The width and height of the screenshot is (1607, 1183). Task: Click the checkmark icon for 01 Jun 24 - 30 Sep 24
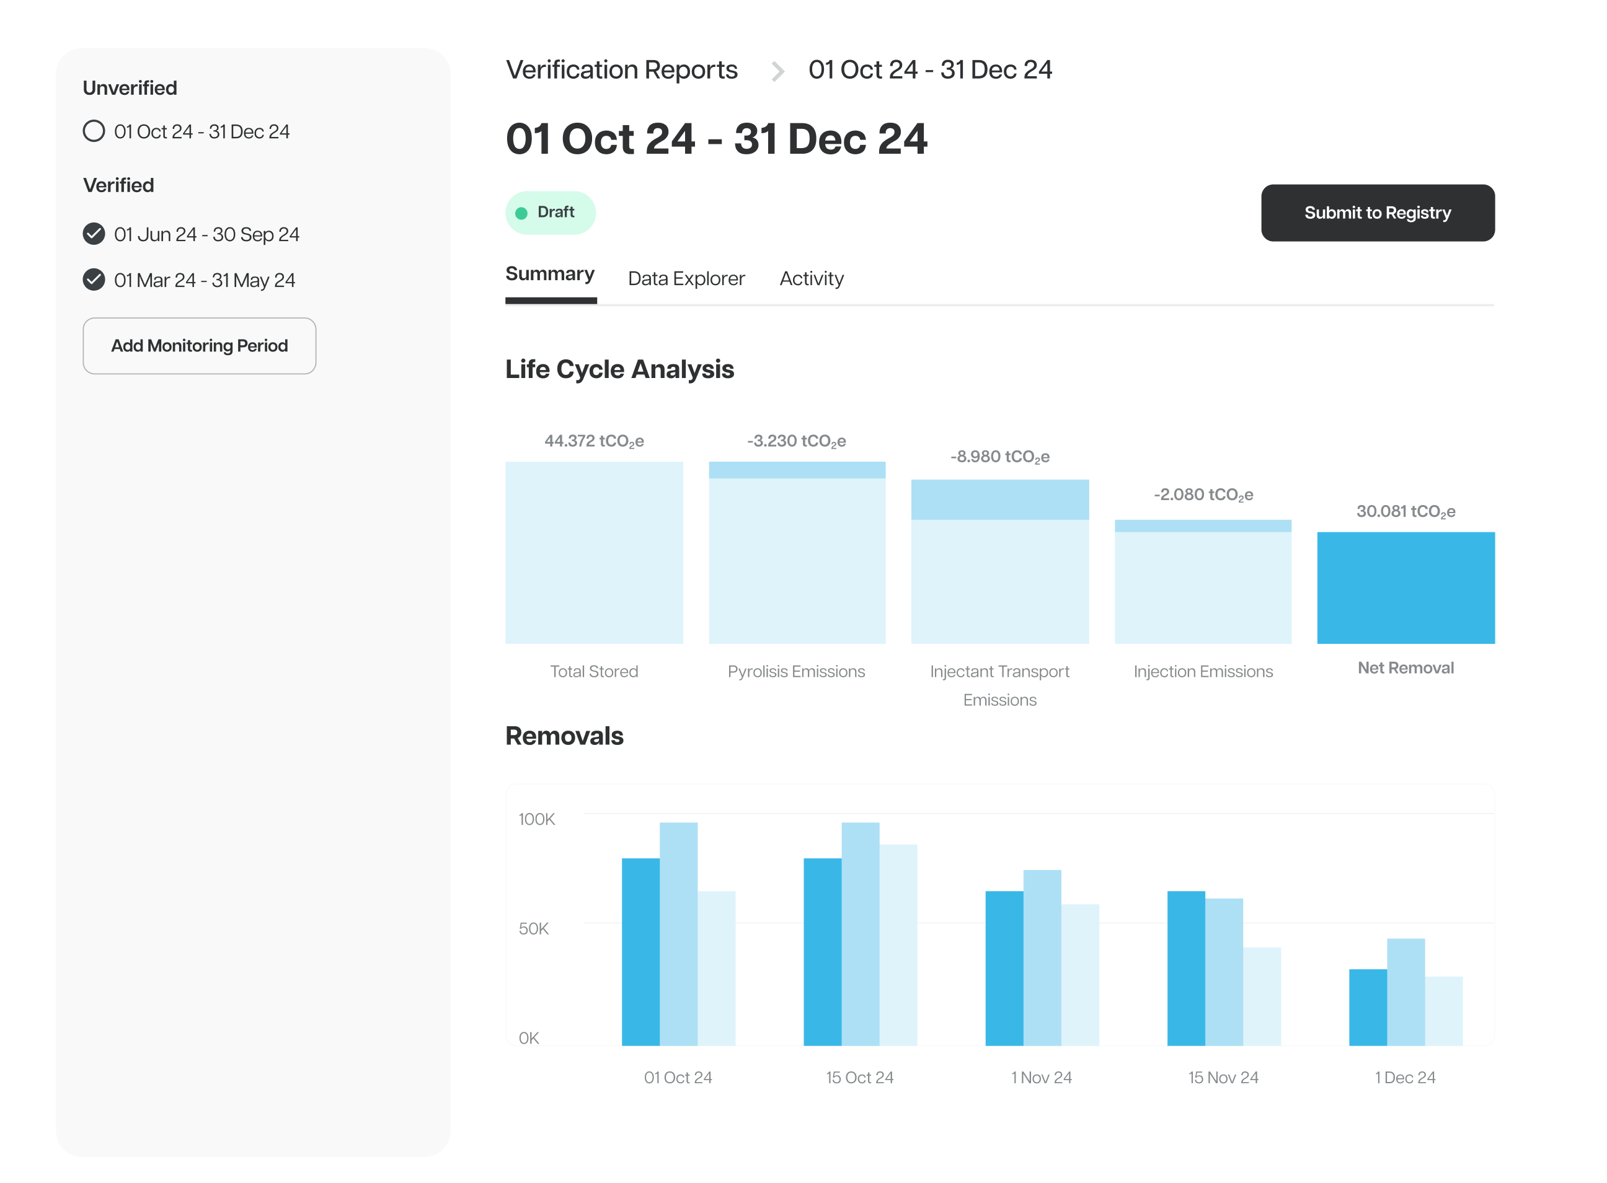(x=94, y=234)
